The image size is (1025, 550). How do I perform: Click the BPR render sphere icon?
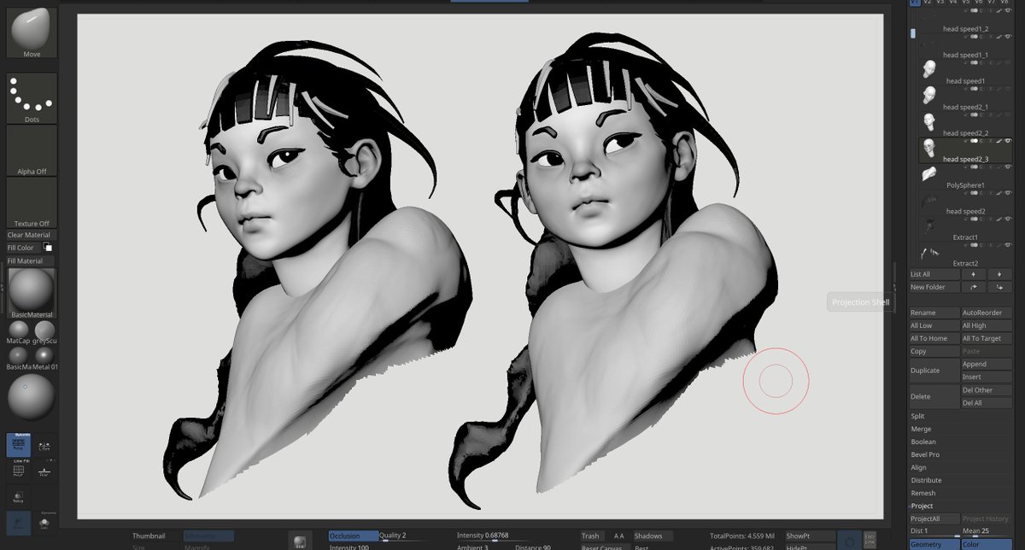(x=300, y=541)
